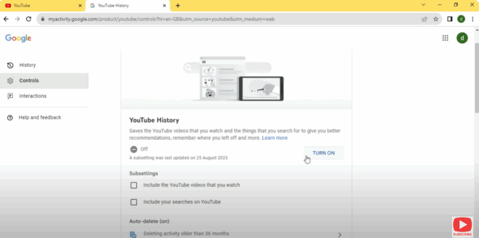This screenshot has height=238, width=479.
Task: Check Include the YouTube videos that you watch
Action: pos(134,185)
